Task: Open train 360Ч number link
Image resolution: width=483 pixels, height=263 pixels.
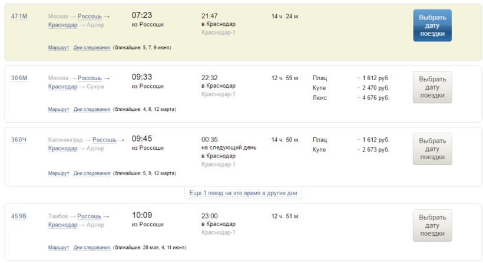Action: [x=19, y=140]
